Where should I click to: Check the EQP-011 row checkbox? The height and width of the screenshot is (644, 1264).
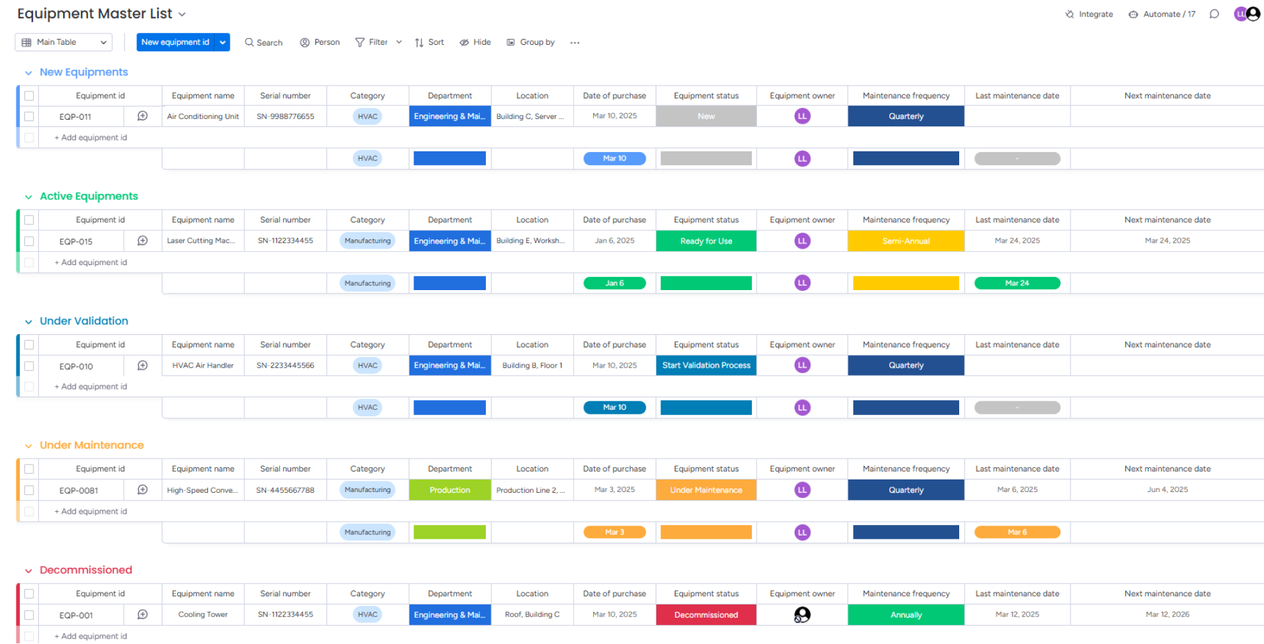coord(29,116)
